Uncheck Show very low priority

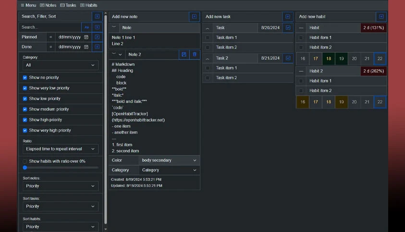(25, 88)
